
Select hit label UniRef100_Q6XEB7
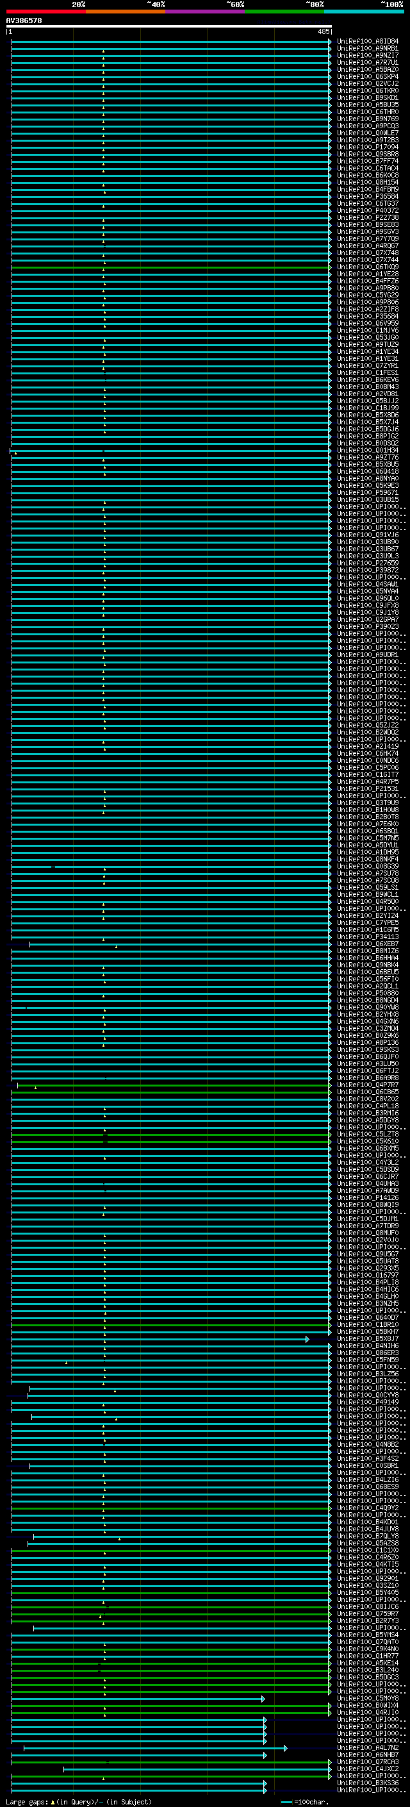click(x=368, y=944)
